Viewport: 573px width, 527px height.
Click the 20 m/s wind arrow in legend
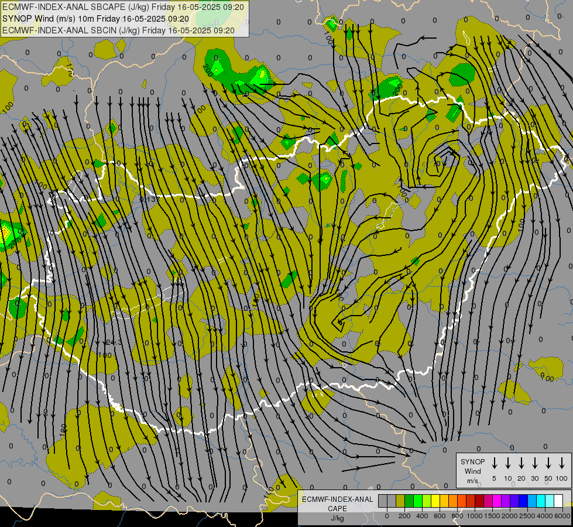click(x=521, y=463)
